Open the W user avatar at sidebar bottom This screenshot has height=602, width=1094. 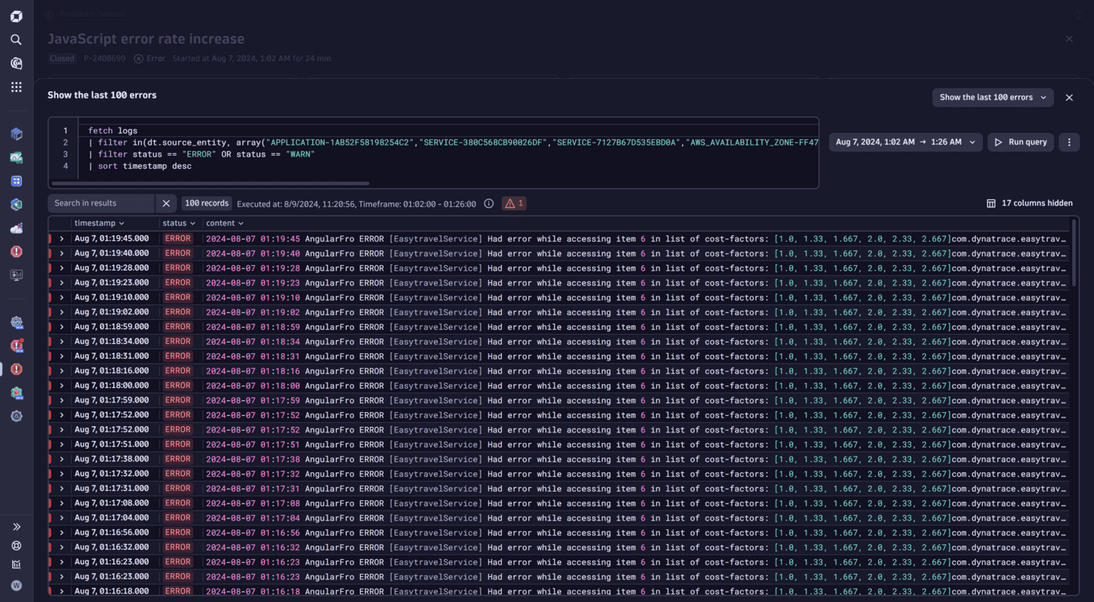tap(16, 585)
